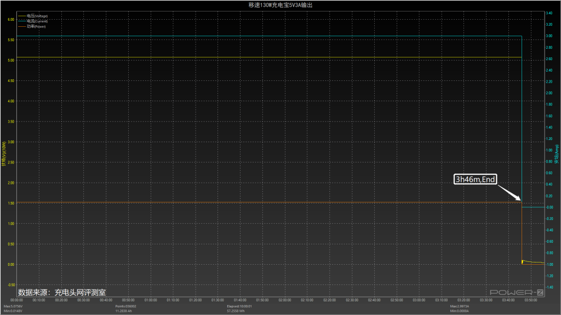Click the Points:036002 status value

click(x=125, y=306)
